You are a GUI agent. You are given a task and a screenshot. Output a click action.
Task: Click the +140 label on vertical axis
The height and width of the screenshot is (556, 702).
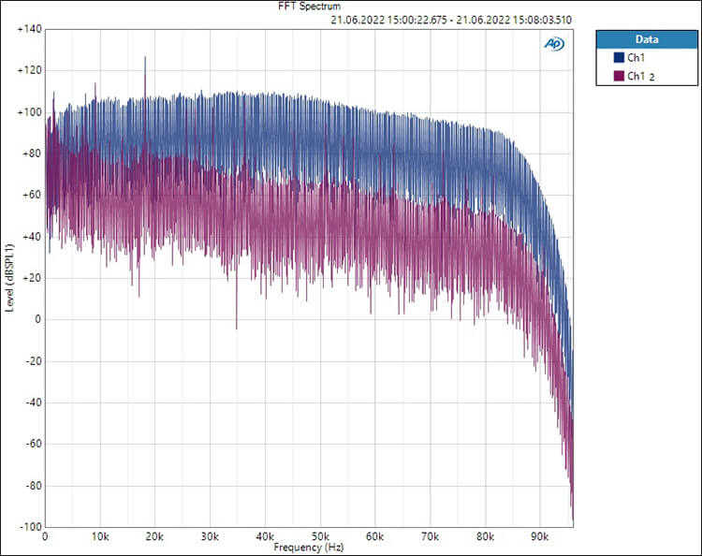(29, 29)
